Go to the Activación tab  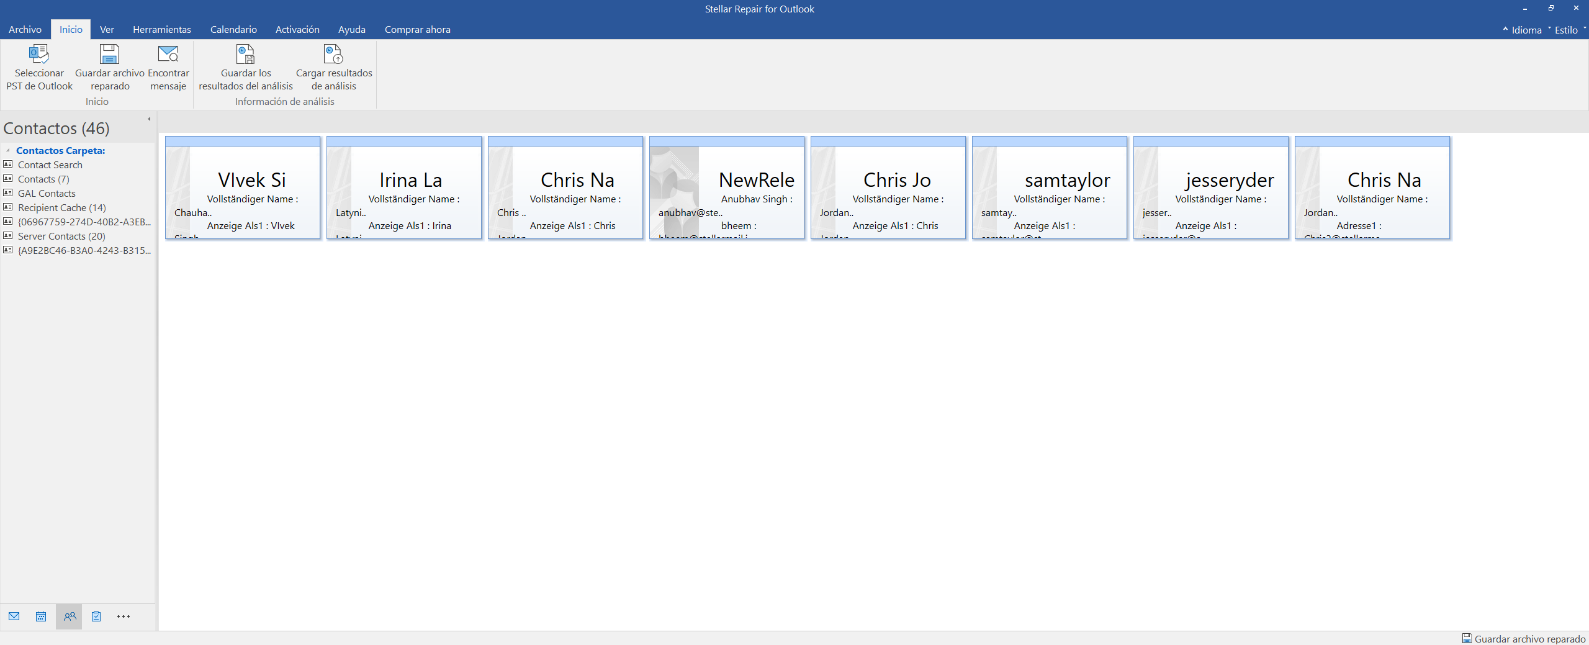click(x=297, y=29)
